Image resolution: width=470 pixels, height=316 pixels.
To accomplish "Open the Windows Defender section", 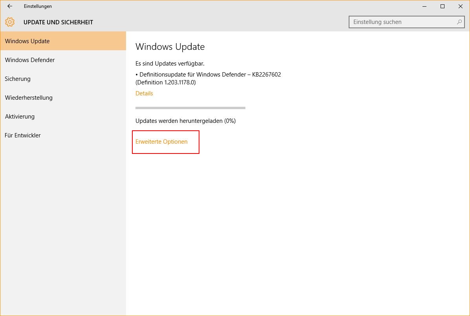I will pyautogui.click(x=30, y=60).
